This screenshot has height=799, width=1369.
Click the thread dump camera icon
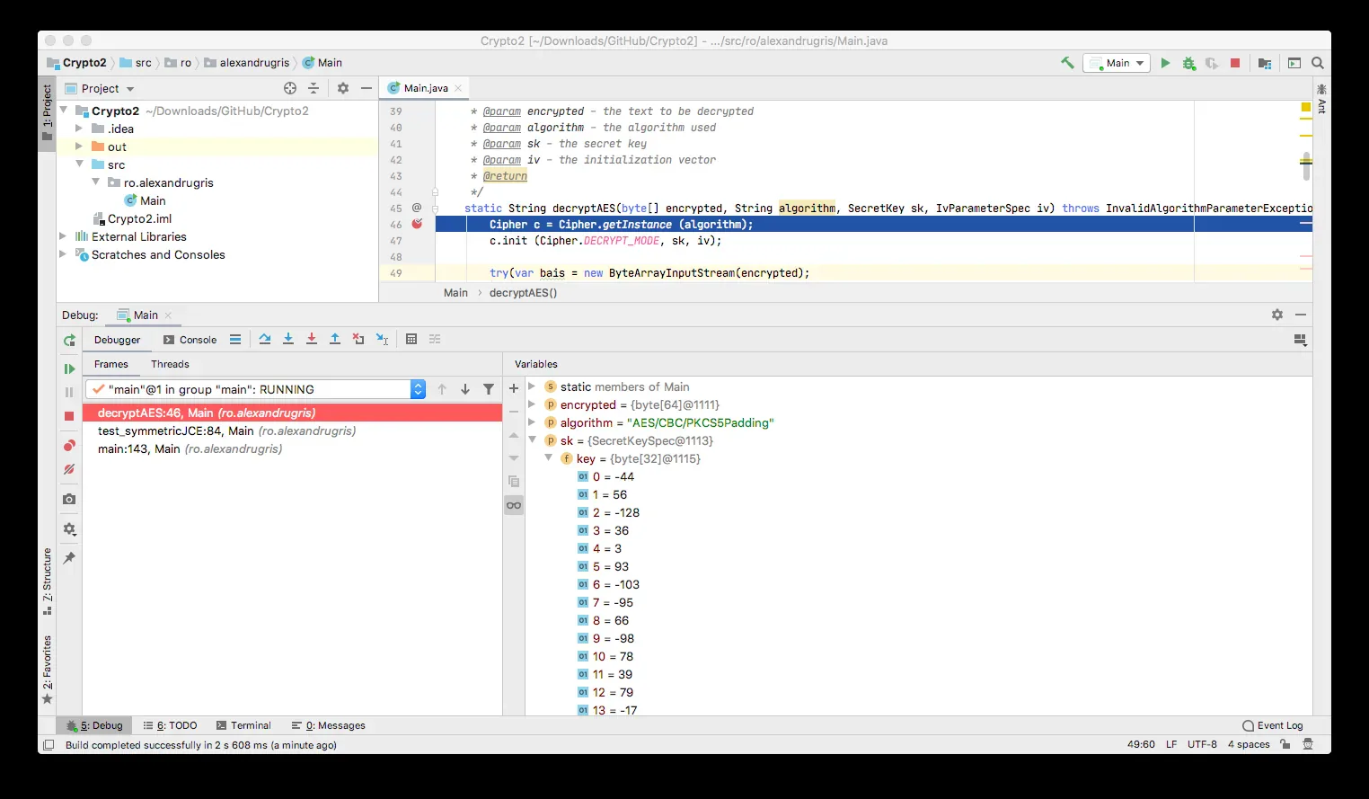click(x=69, y=499)
